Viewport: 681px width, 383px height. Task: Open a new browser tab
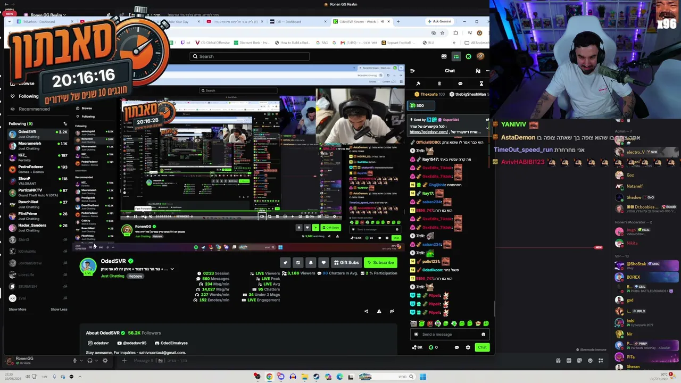coord(398,22)
